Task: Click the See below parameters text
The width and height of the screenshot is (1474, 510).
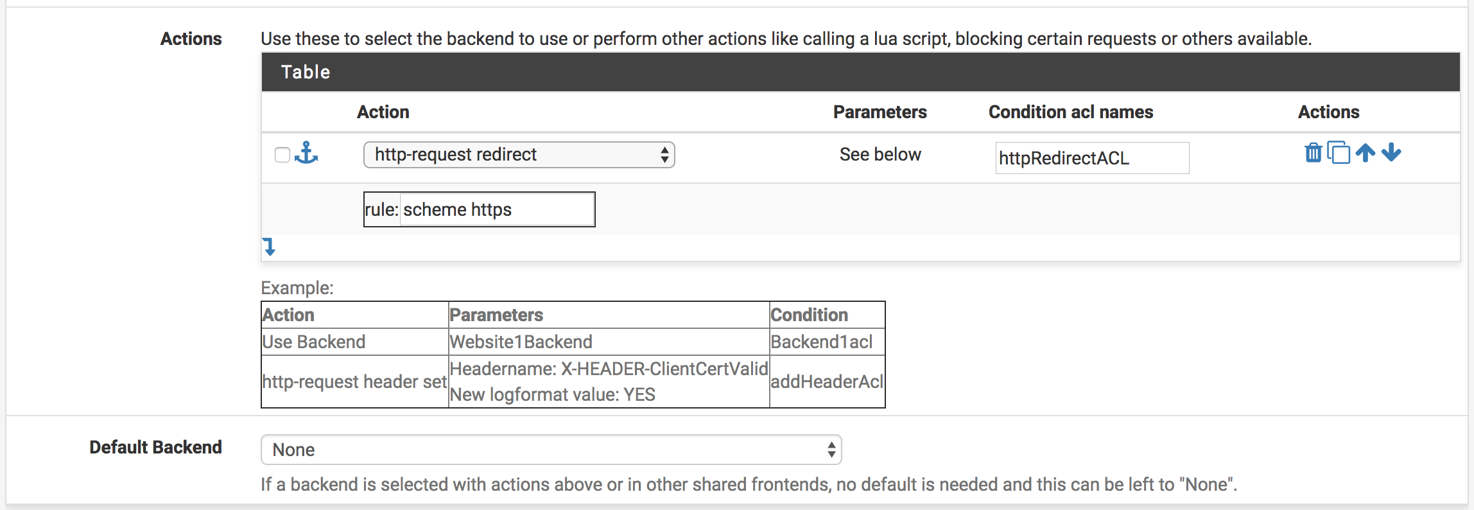Action: tap(880, 155)
